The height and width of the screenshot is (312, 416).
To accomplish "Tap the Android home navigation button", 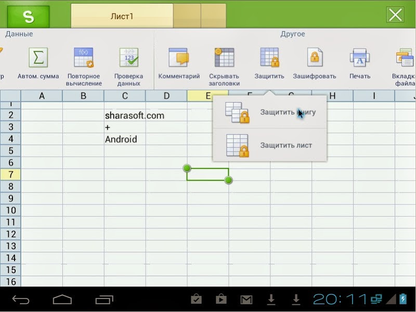I will point(62,300).
